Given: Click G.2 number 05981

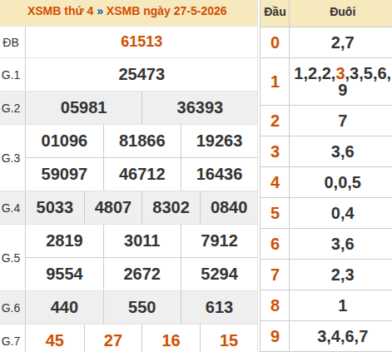Looking at the screenshot, I should tap(83, 107).
